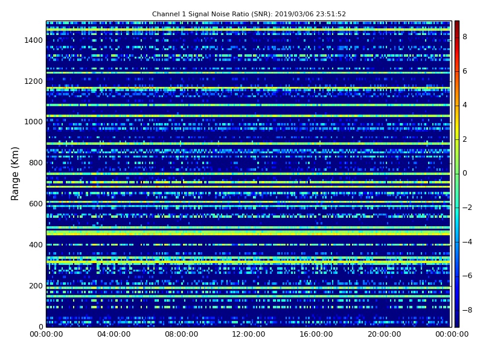Click the 600 range tick label
The image size is (483, 362).
pos(36,204)
